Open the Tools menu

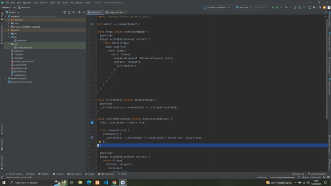pos(65,2)
